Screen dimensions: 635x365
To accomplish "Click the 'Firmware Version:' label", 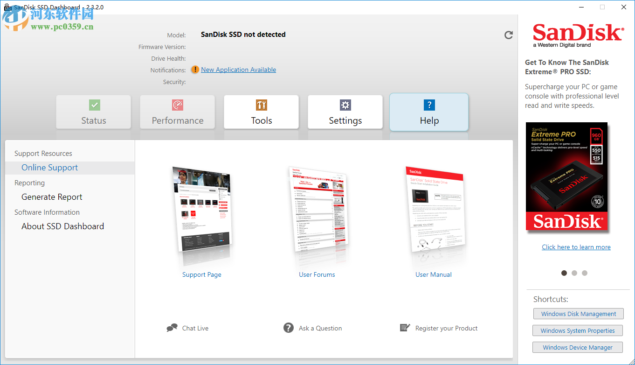I will pos(162,47).
